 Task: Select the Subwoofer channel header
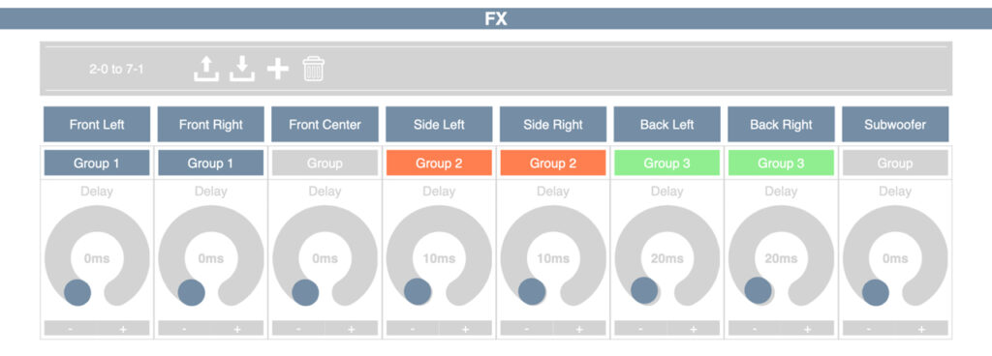click(x=895, y=125)
